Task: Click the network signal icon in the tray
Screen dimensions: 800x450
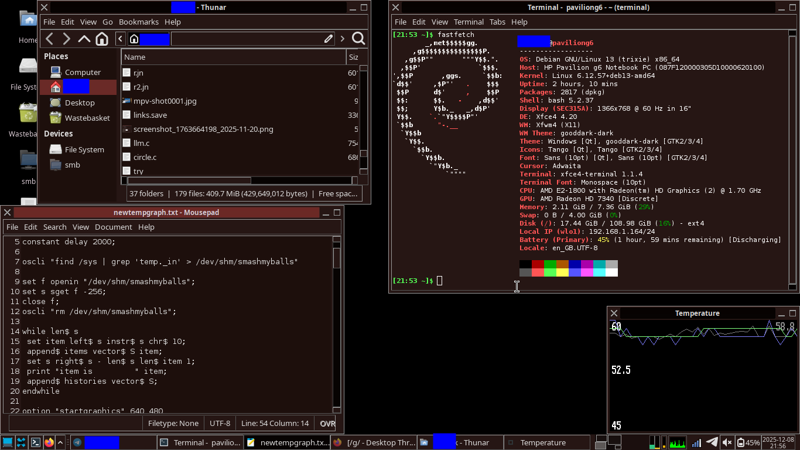Action: tap(697, 443)
